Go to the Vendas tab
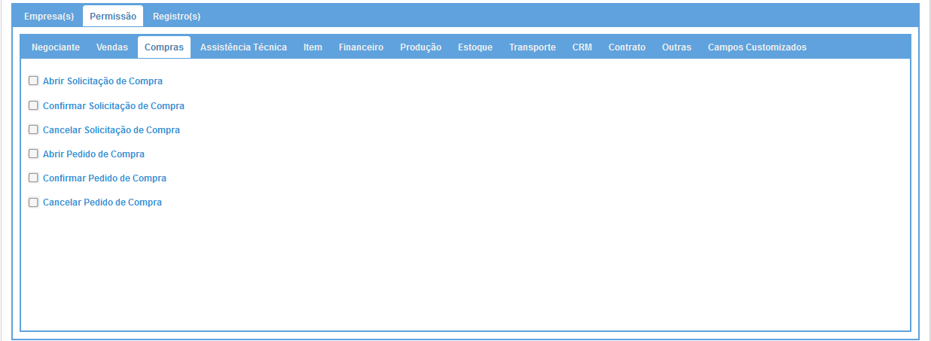 [x=112, y=47]
